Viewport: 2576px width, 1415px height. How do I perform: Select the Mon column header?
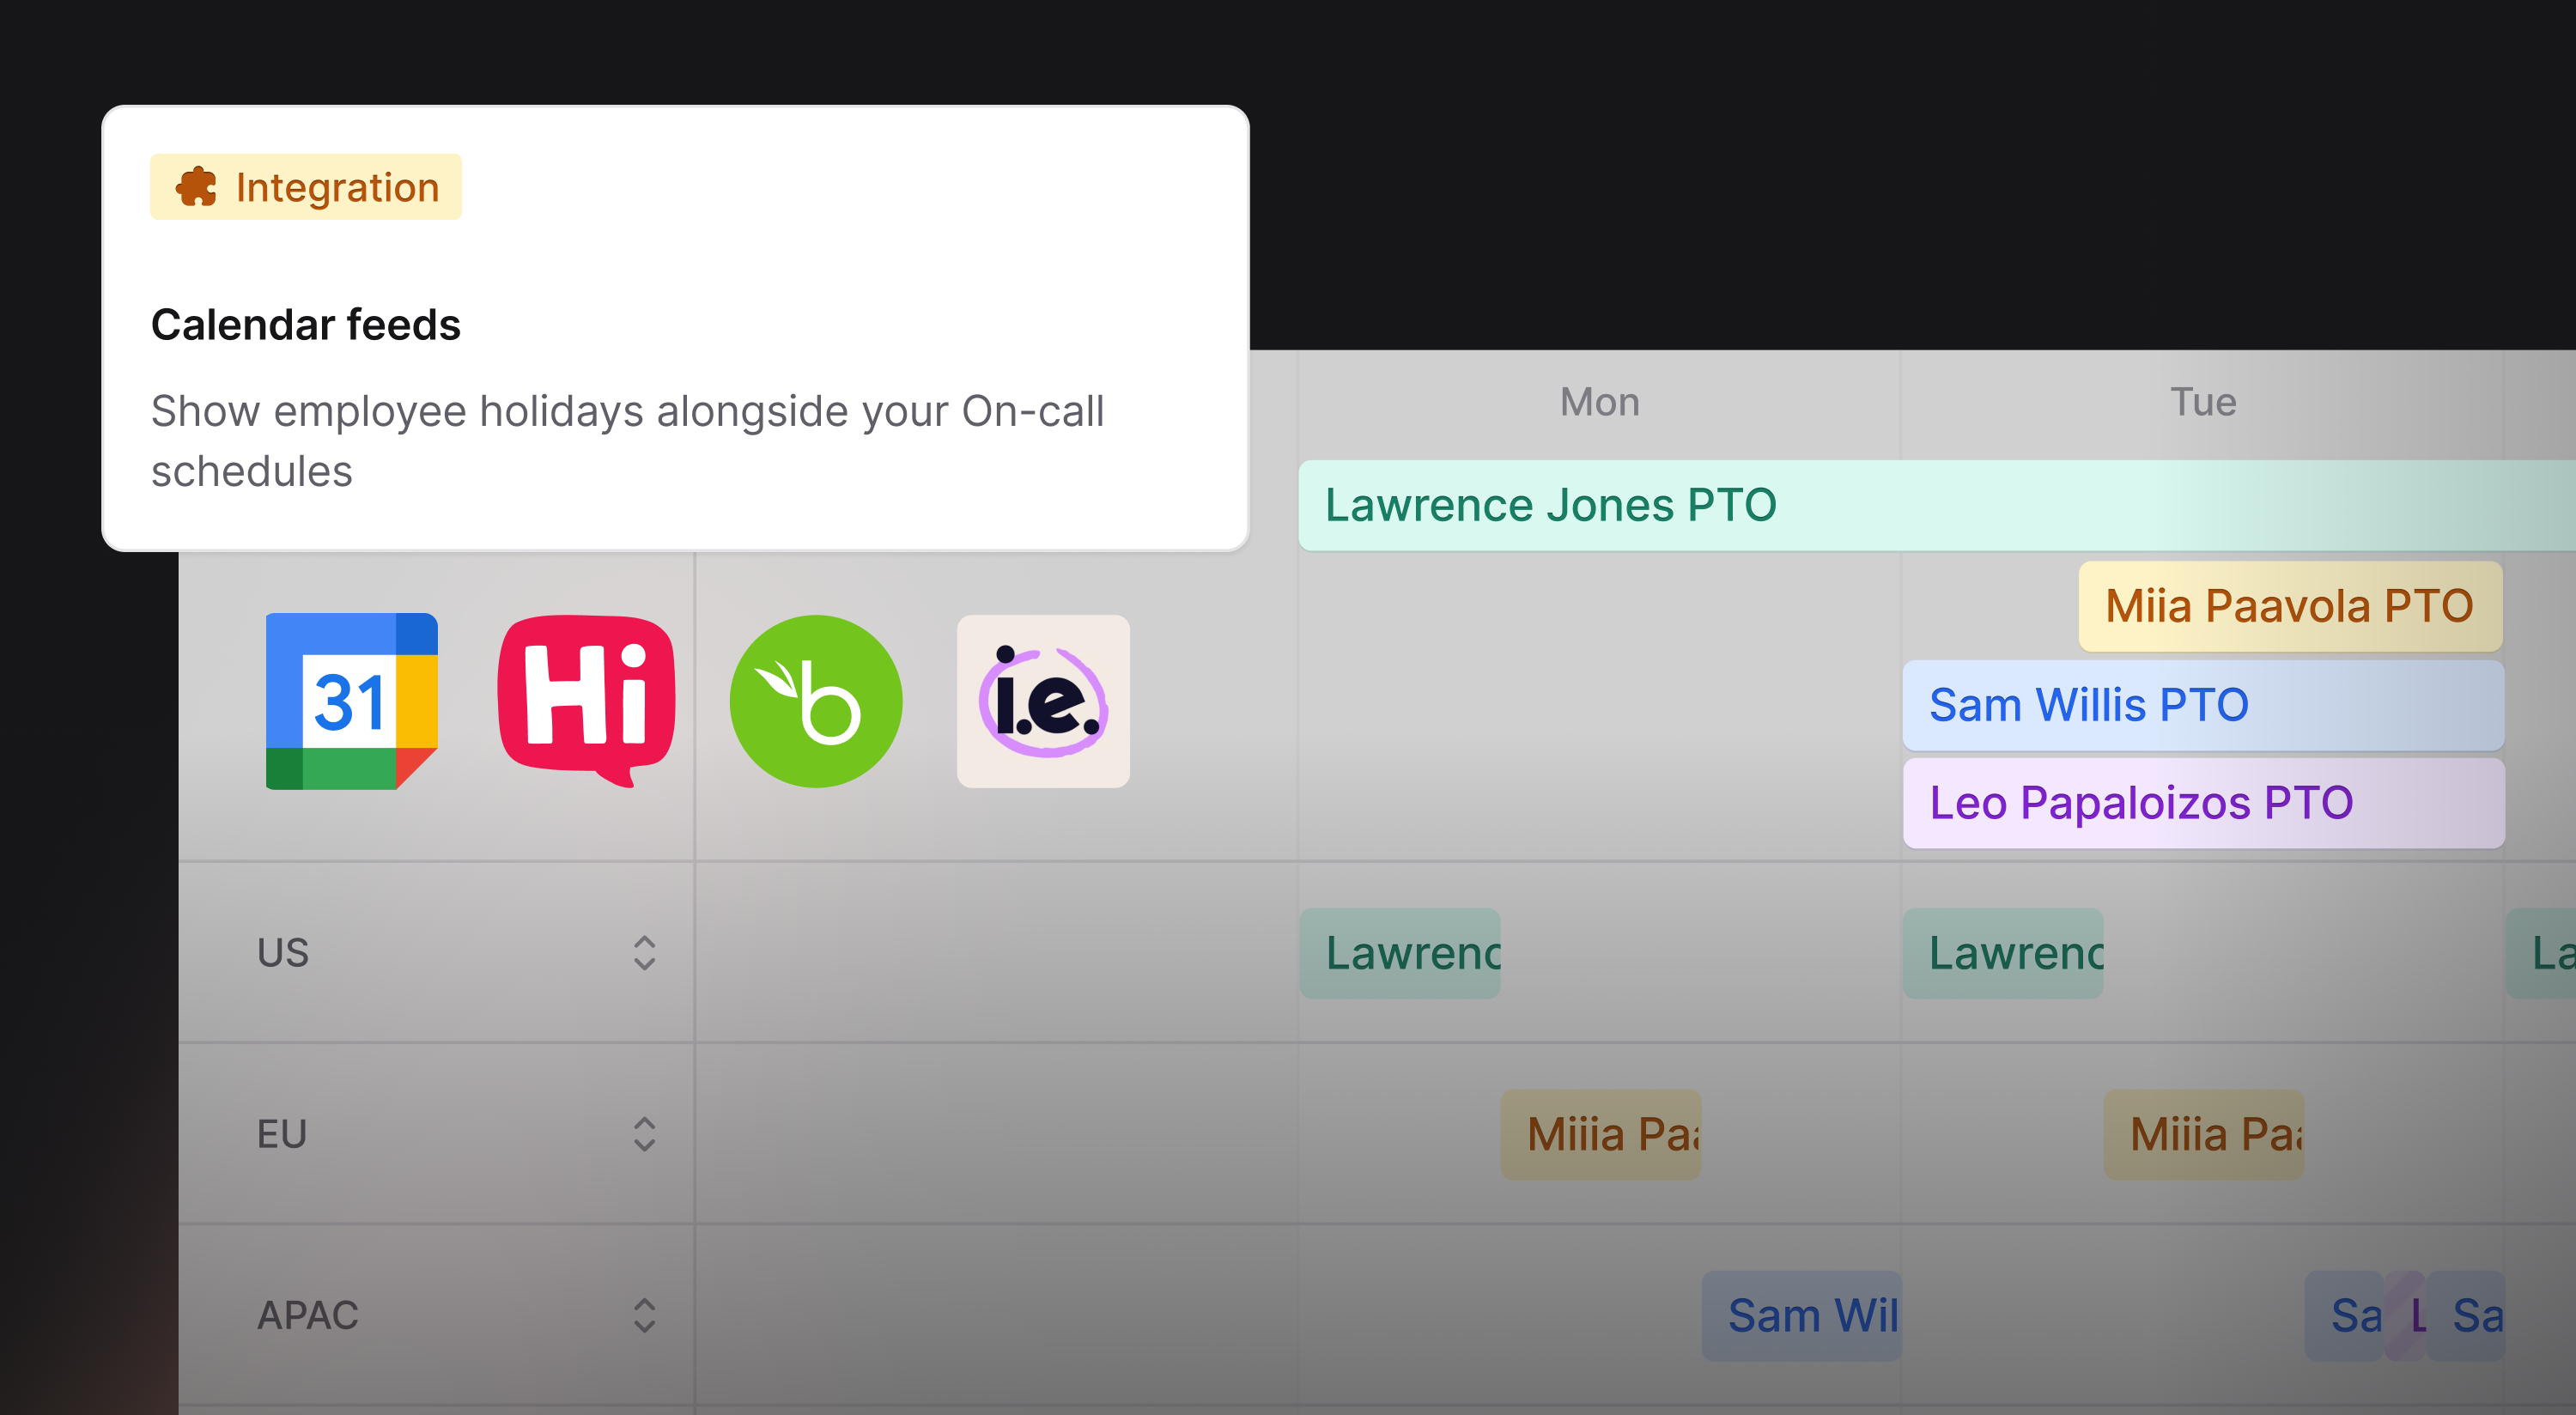(1599, 402)
